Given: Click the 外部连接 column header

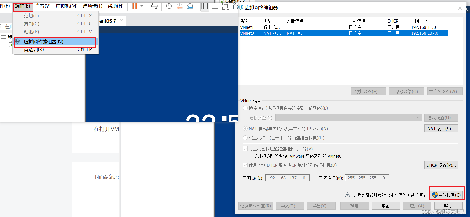Looking at the screenshot, I should 316,21.
